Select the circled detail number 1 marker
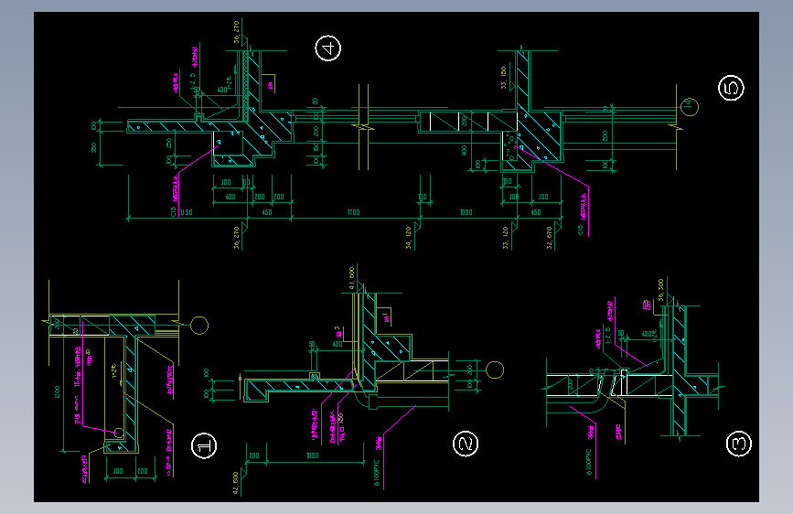 coord(204,445)
